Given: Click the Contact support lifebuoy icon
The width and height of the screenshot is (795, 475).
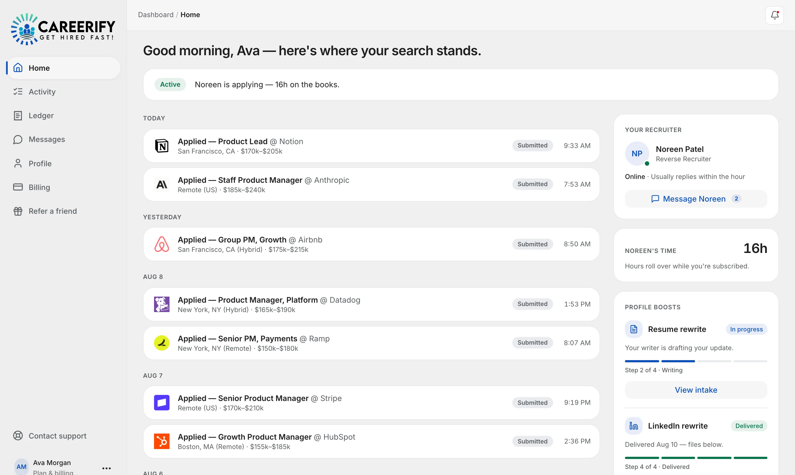Looking at the screenshot, I should (18, 436).
